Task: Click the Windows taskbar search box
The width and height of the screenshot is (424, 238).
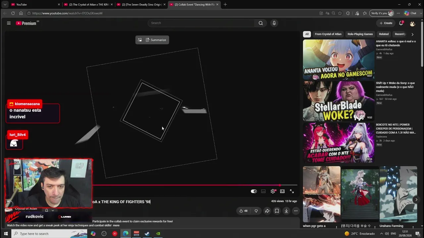Action: [49, 234]
